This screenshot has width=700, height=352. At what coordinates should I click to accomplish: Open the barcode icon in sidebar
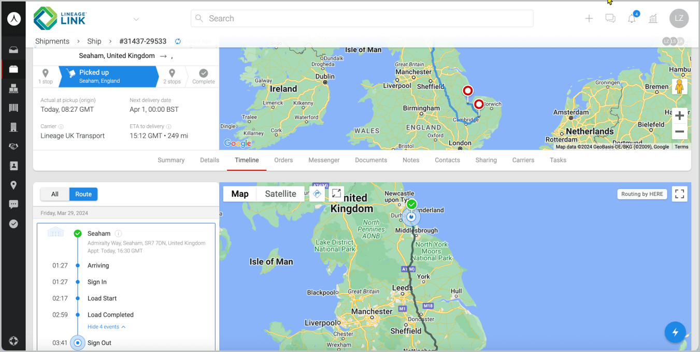(13, 108)
